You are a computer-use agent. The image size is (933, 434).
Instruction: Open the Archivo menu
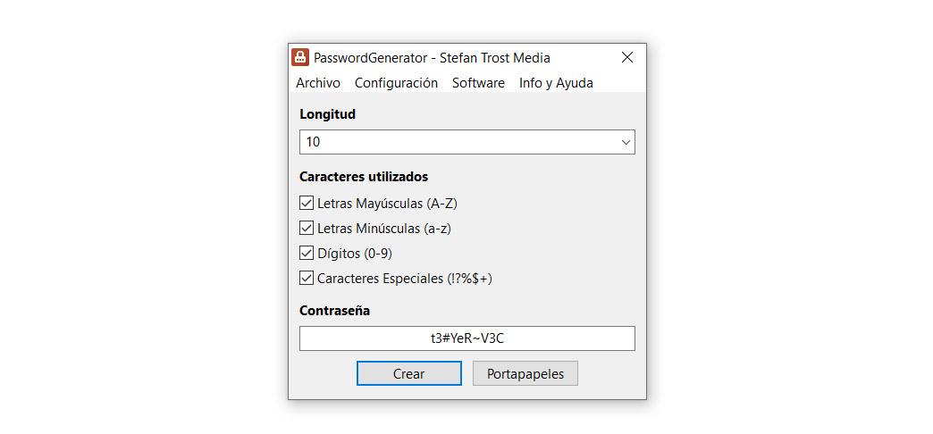(318, 82)
